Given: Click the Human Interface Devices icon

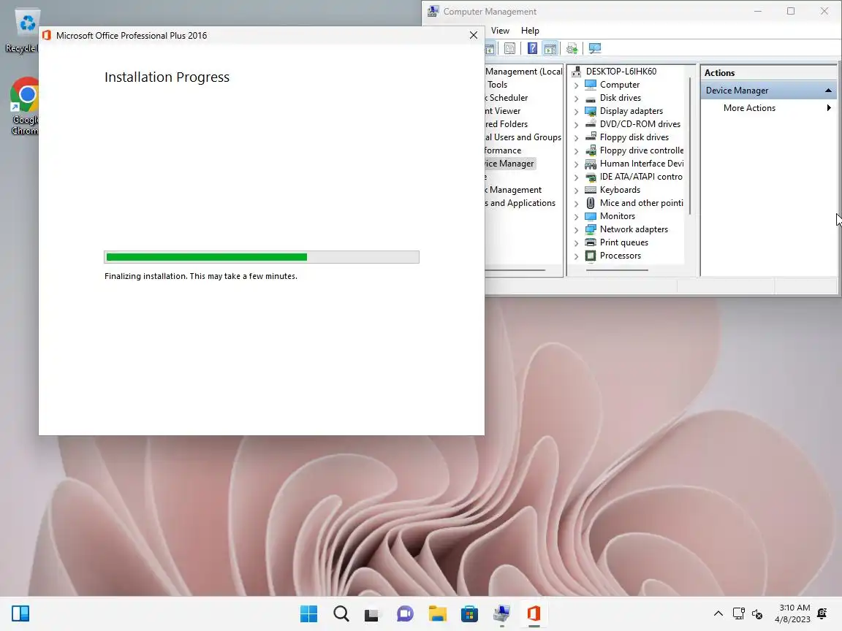Looking at the screenshot, I should point(590,164).
